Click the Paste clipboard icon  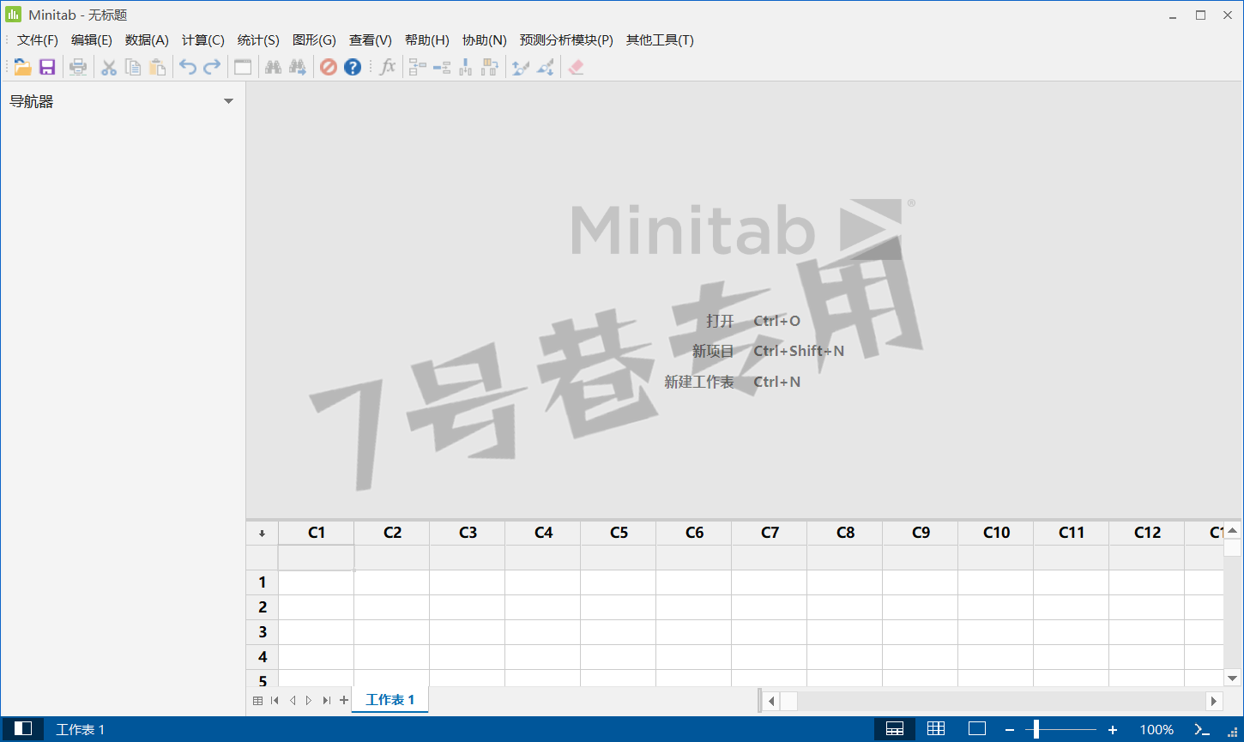pos(157,67)
